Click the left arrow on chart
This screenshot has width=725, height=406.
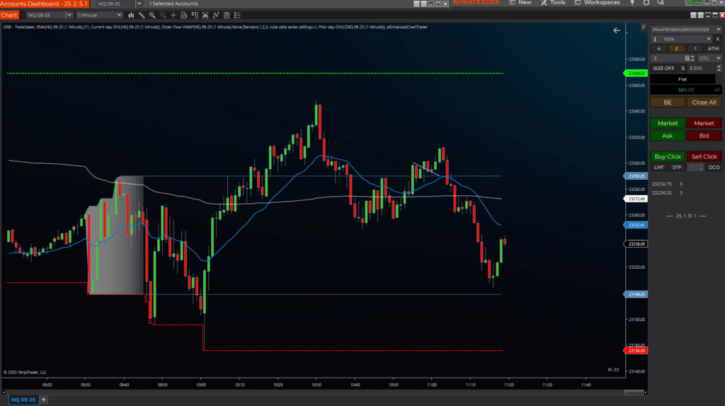pos(617,30)
